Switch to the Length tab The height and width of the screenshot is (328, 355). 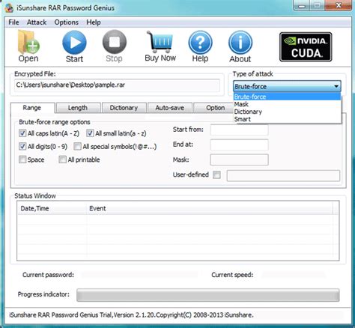point(78,108)
